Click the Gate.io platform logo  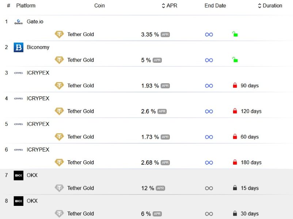coord(19,22)
